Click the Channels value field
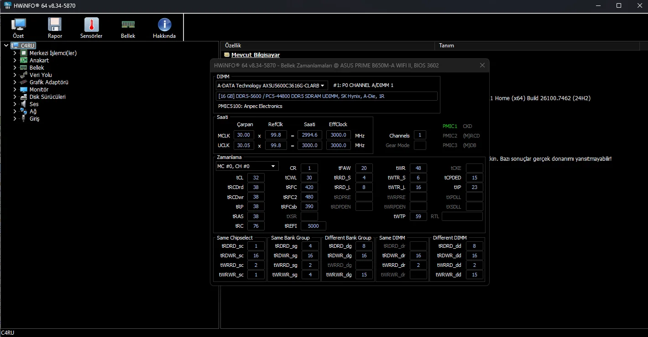This screenshot has width=648, height=337. point(420,135)
